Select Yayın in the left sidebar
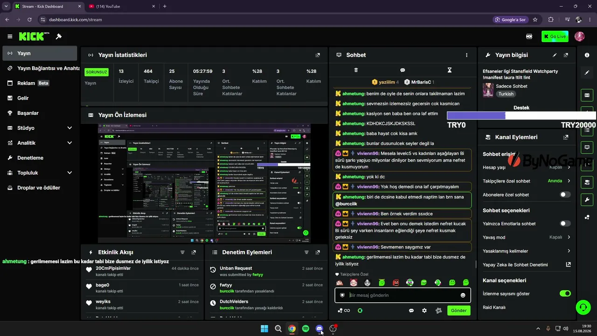 [40, 53]
